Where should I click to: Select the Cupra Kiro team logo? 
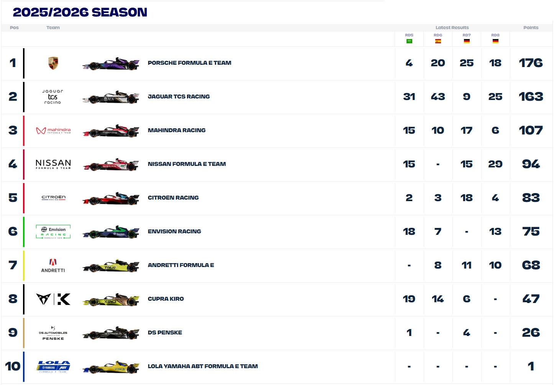(x=53, y=299)
